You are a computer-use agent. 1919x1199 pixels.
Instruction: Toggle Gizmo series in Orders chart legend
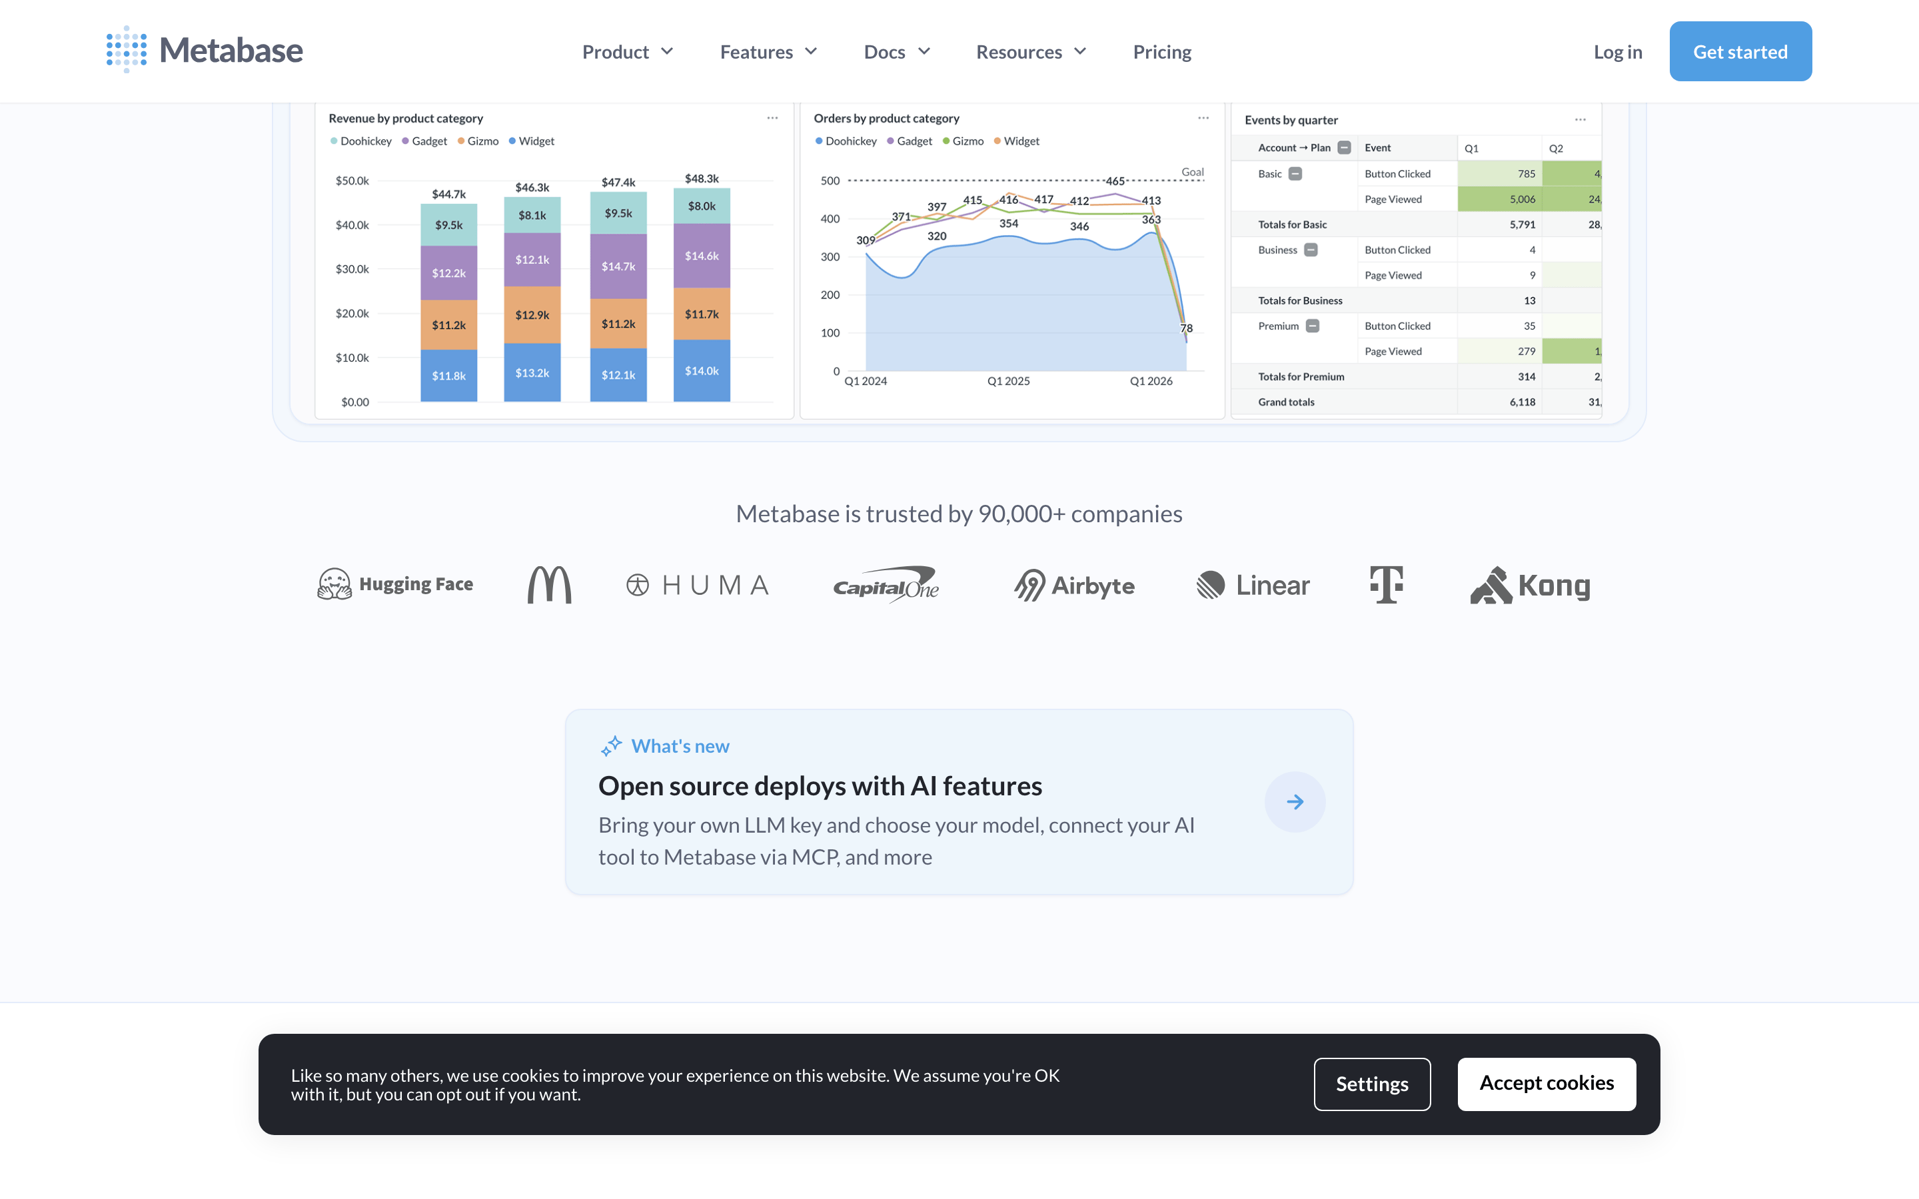click(963, 141)
